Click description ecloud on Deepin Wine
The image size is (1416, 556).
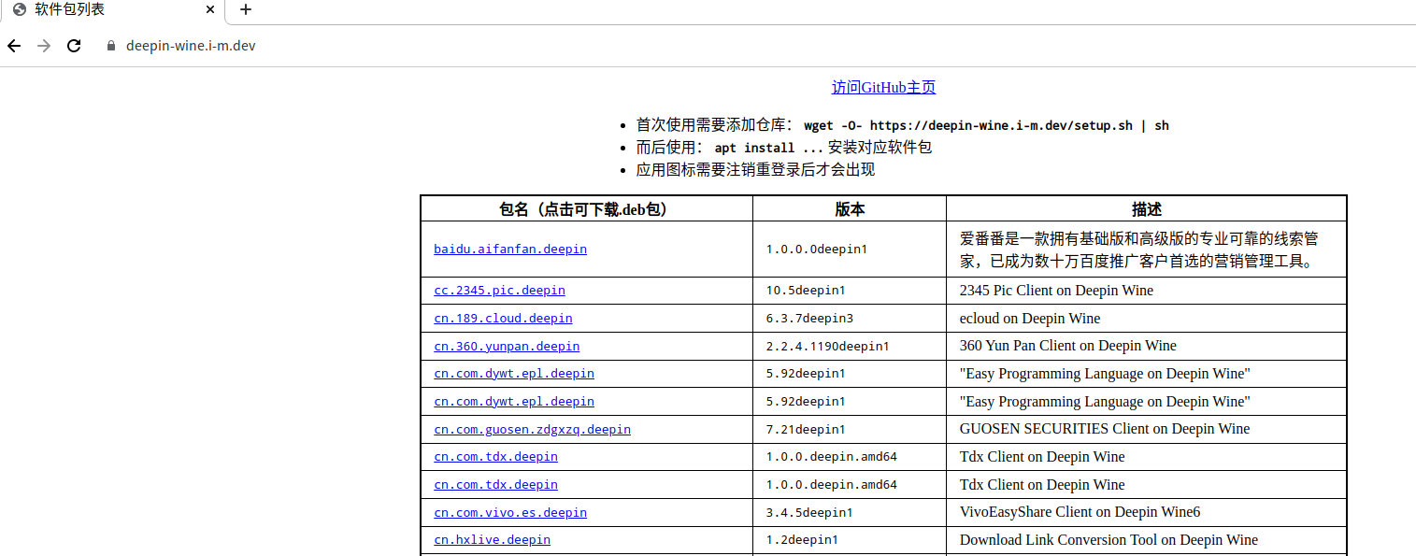coord(1030,319)
